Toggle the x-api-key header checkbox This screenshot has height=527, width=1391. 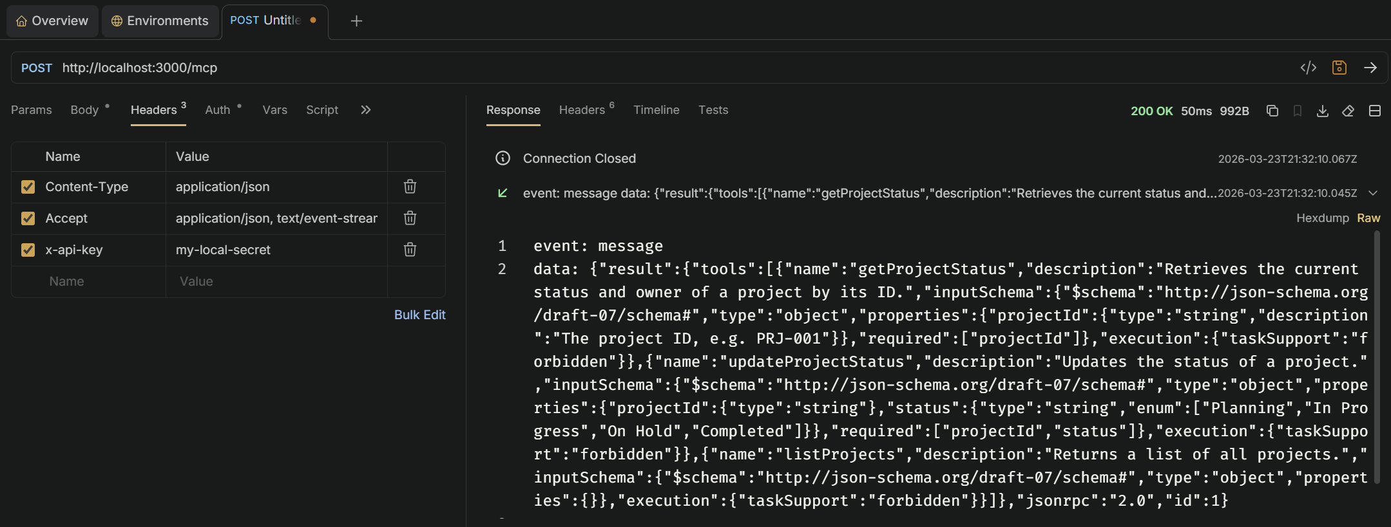tap(28, 250)
